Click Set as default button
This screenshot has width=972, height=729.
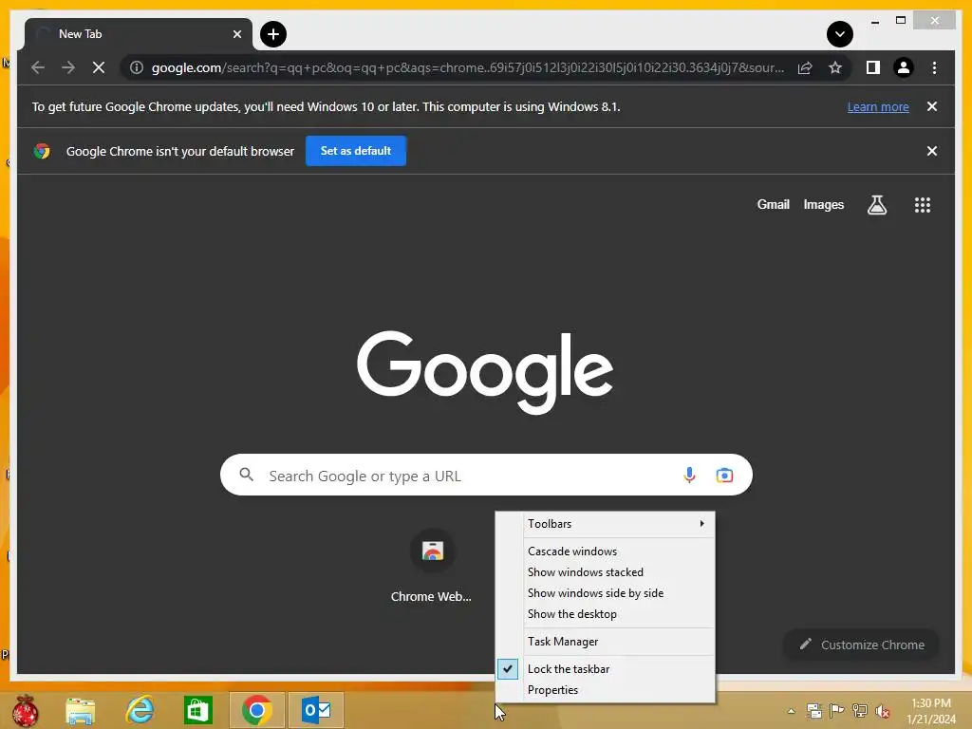(356, 151)
